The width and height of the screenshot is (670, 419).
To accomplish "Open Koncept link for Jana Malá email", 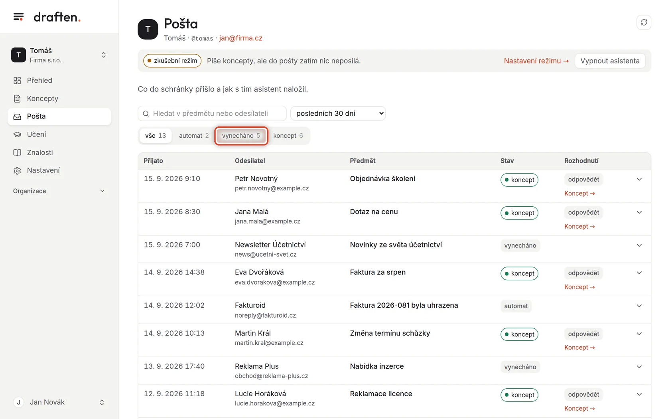I will pyautogui.click(x=579, y=226).
